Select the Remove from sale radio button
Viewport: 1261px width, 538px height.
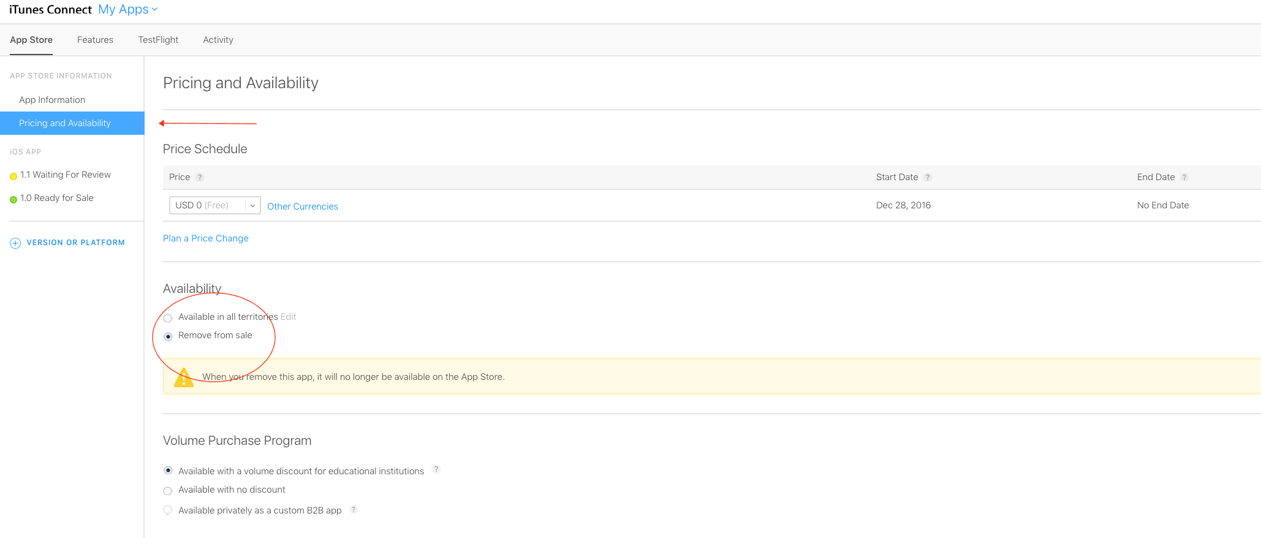coord(168,336)
